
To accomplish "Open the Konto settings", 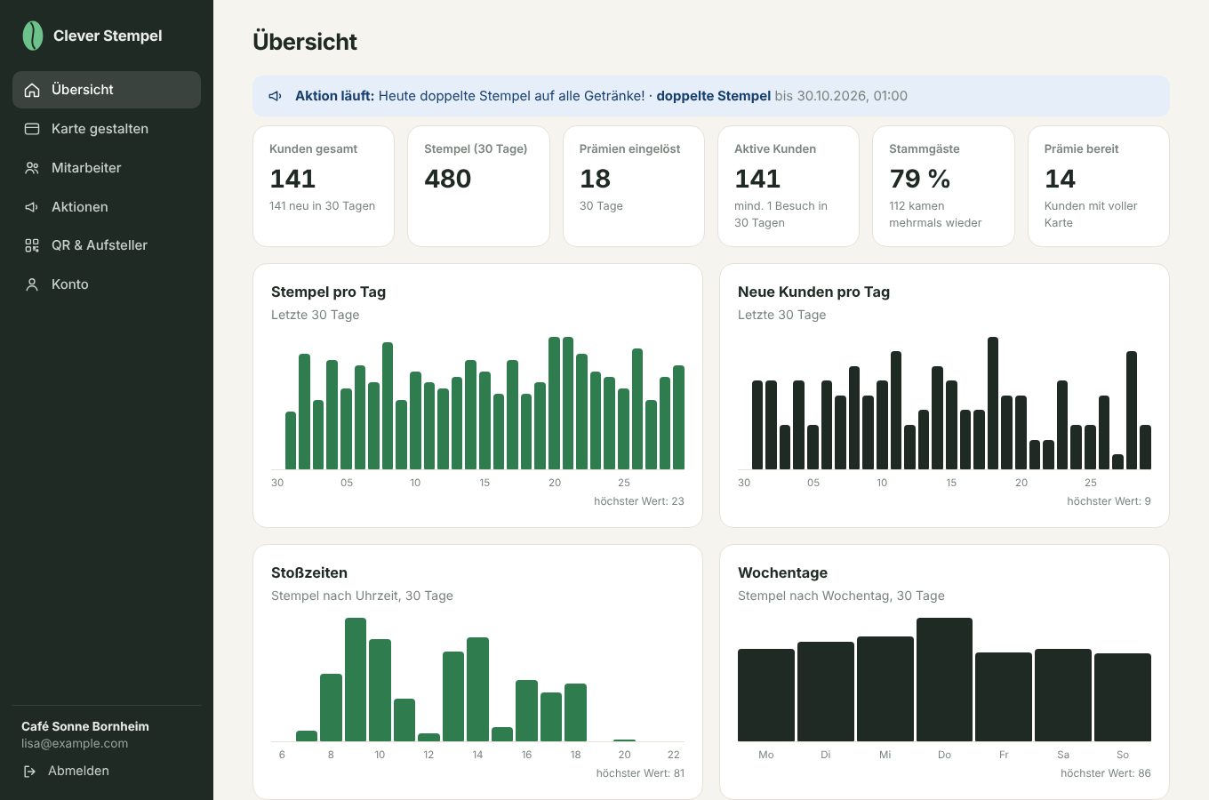I will 107,284.
